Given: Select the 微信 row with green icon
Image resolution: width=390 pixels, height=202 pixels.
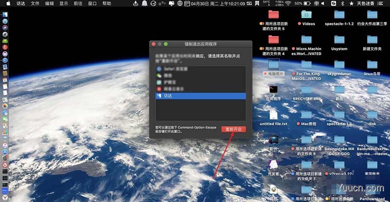Looking at the screenshot, I should [x=201, y=76].
